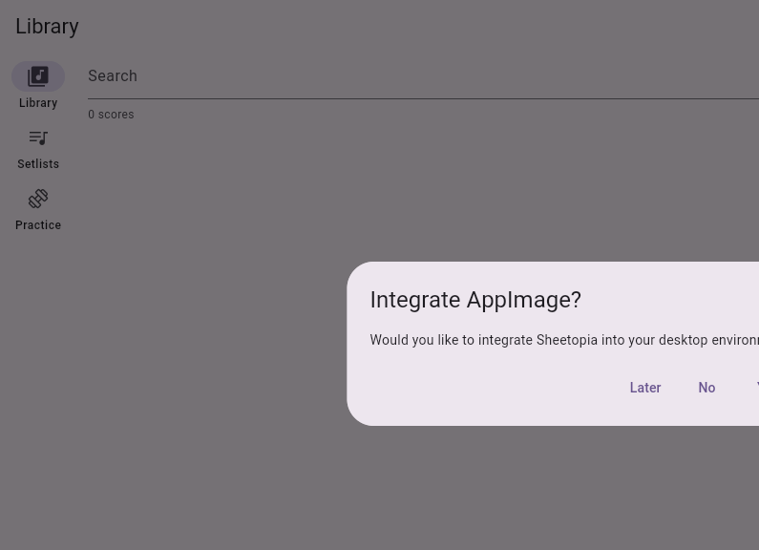Click the '0 scores' count text
Screen dimensions: 759x550
click(x=111, y=115)
